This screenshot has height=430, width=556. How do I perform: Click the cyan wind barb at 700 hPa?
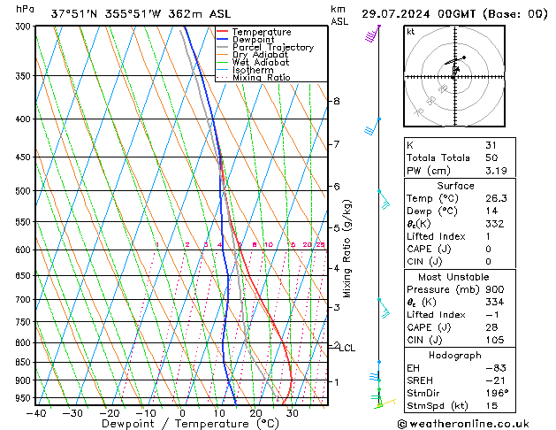click(384, 308)
